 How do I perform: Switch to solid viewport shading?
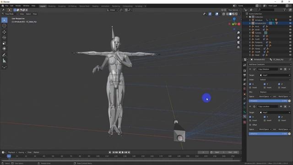[x=230, y=14]
